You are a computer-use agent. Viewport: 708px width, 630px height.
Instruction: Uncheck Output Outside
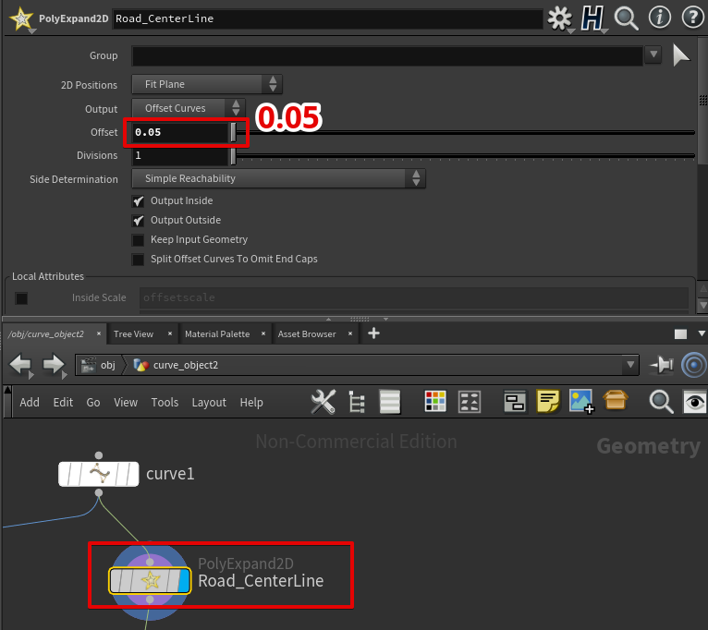pyautogui.click(x=138, y=220)
